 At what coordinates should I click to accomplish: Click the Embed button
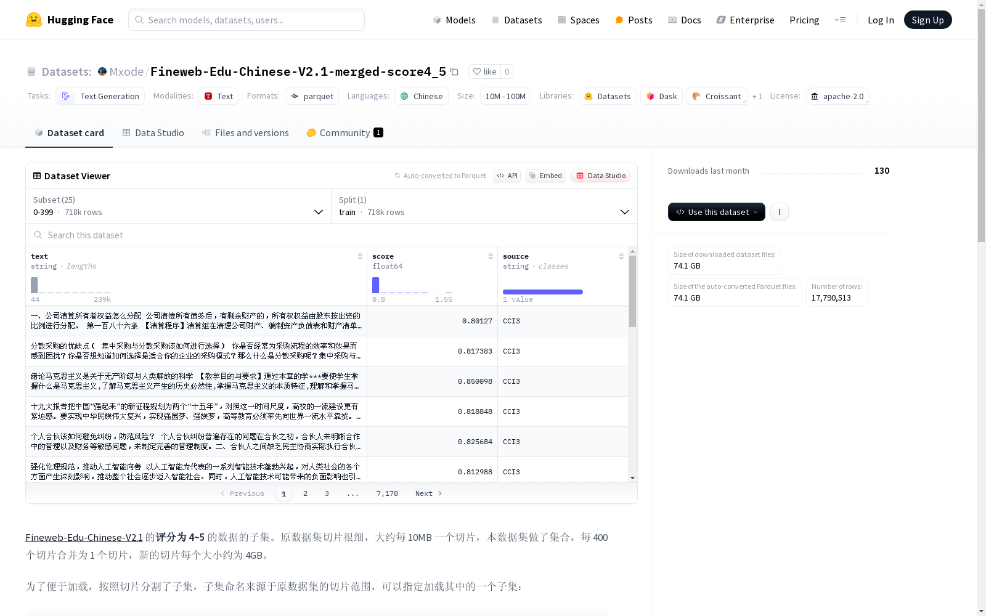point(545,176)
